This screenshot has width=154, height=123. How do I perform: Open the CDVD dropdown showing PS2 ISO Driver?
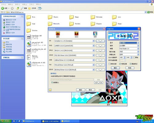74,55
